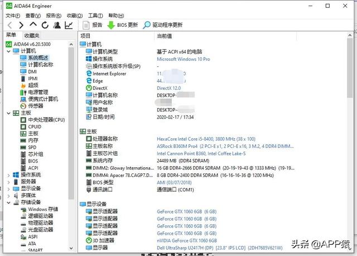
Task: Open Intel Cannon Point B360 chipset link
Action: click(201, 153)
